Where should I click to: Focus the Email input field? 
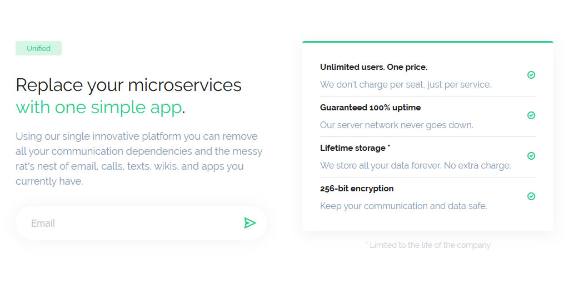coord(128,223)
